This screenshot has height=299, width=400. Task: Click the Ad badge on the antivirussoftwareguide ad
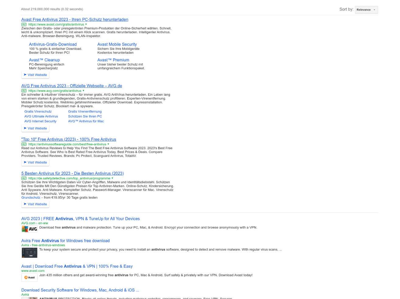[24, 144]
